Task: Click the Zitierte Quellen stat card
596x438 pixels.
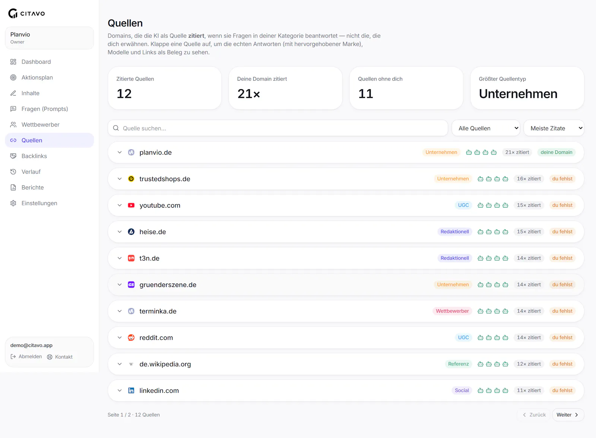Action: 165,88
